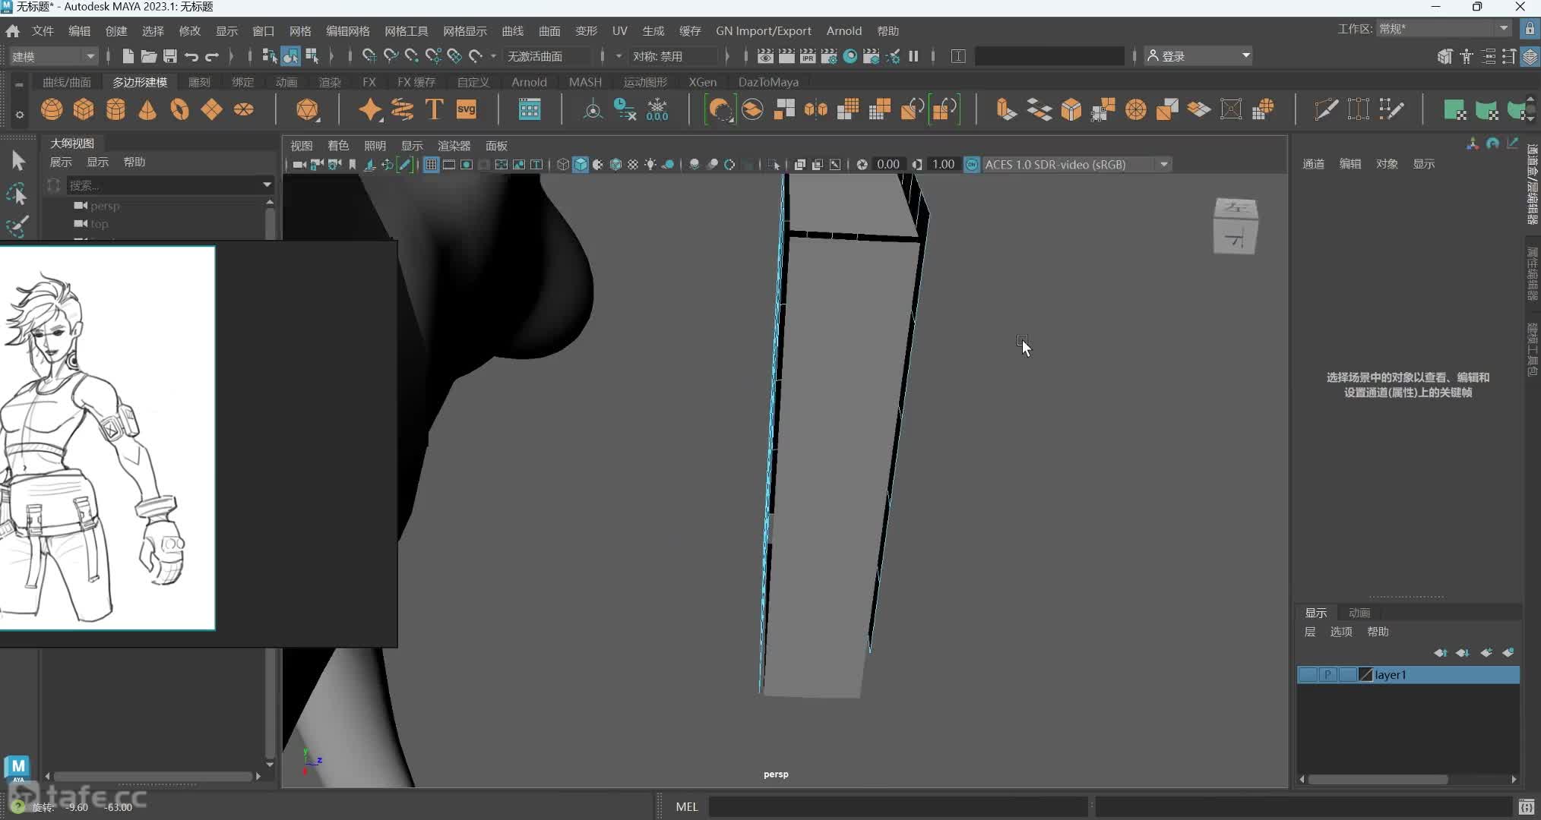This screenshot has height=820, width=1541.
Task: Click the New Scene icon
Action: [x=128, y=56]
